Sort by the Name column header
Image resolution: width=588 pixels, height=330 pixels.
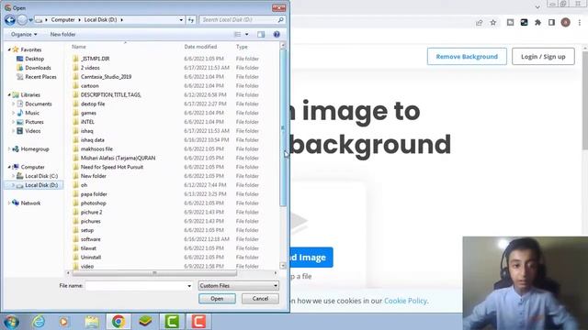pyautogui.click(x=79, y=47)
